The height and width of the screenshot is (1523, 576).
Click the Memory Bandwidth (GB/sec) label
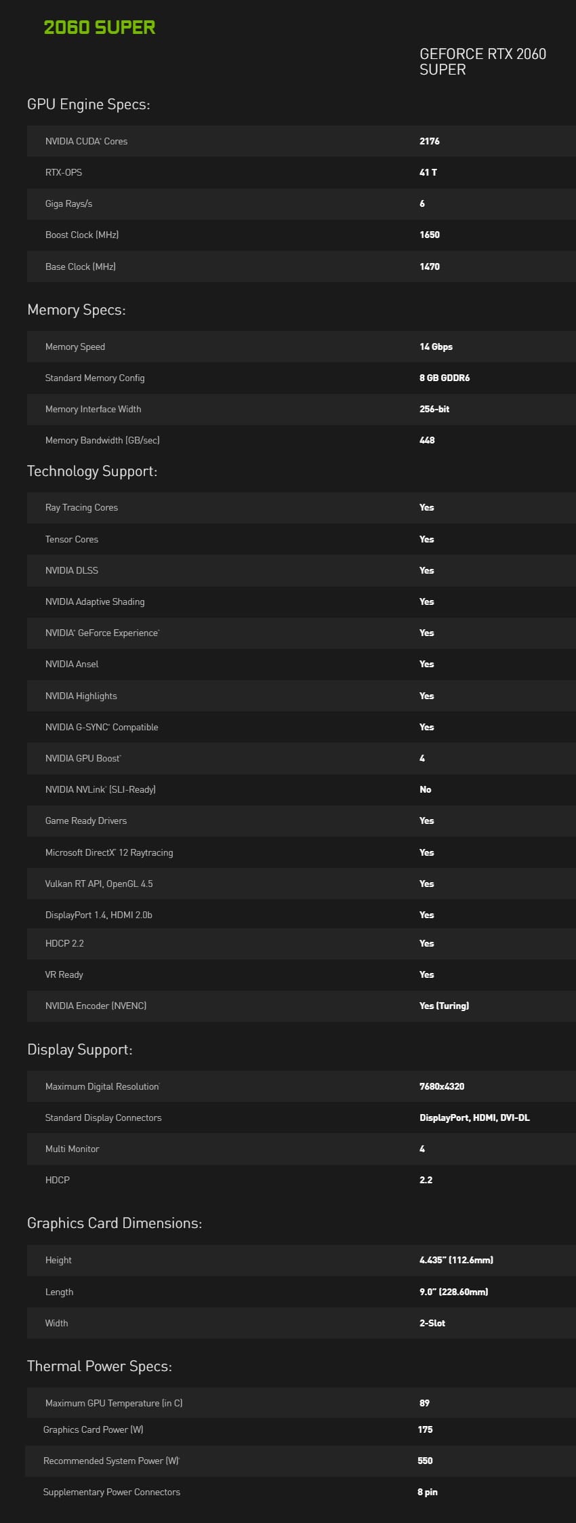click(102, 440)
